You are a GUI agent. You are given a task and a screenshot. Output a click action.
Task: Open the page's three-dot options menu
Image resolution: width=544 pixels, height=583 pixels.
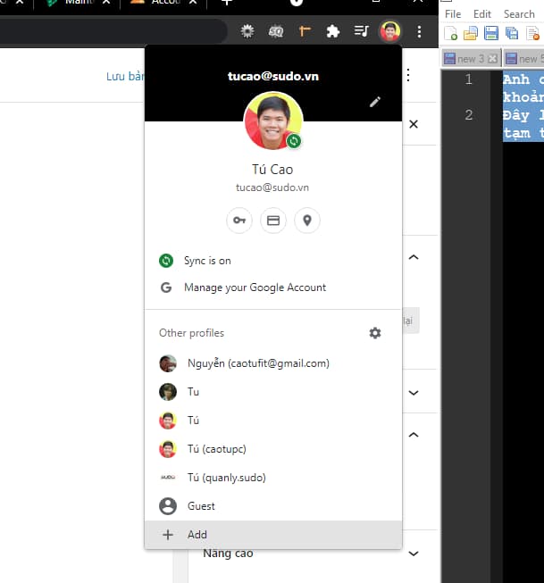tap(408, 75)
